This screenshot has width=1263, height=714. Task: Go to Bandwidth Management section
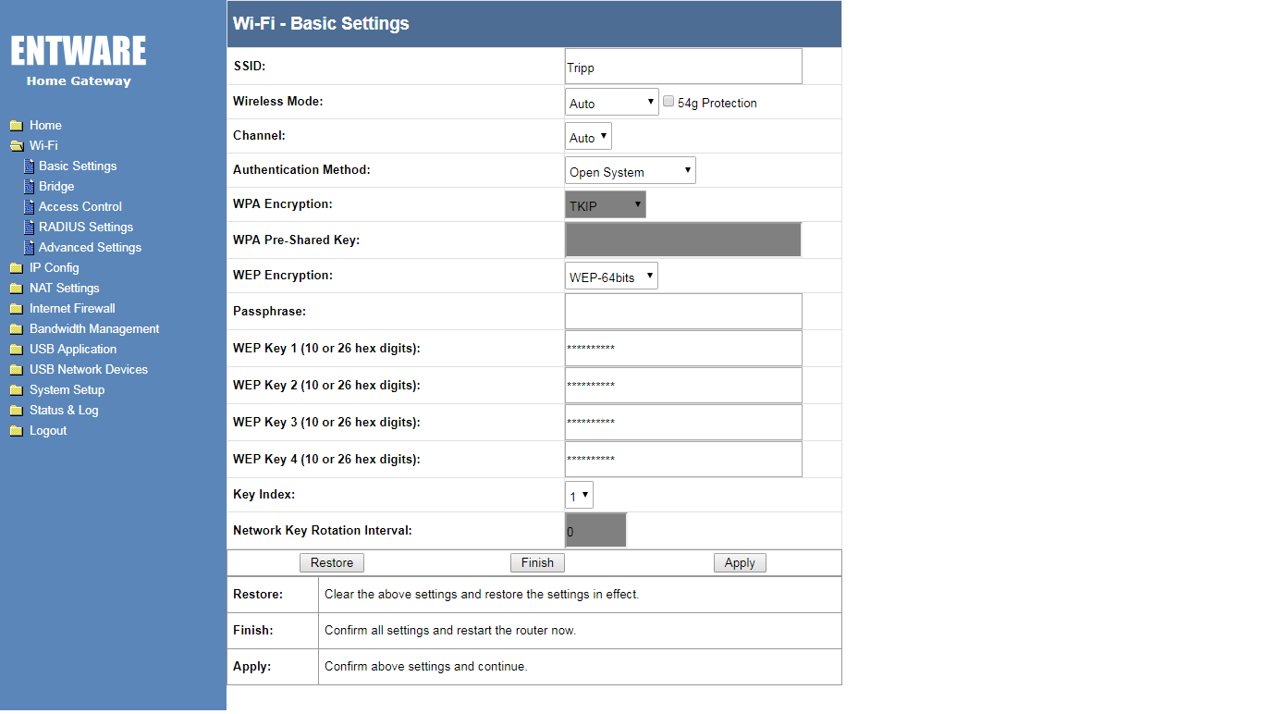coord(93,329)
